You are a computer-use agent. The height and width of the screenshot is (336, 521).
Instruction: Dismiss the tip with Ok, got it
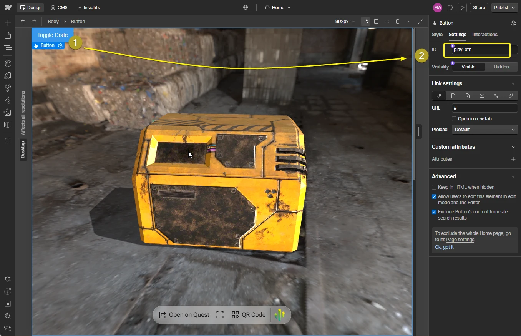(x=444, y=247)
